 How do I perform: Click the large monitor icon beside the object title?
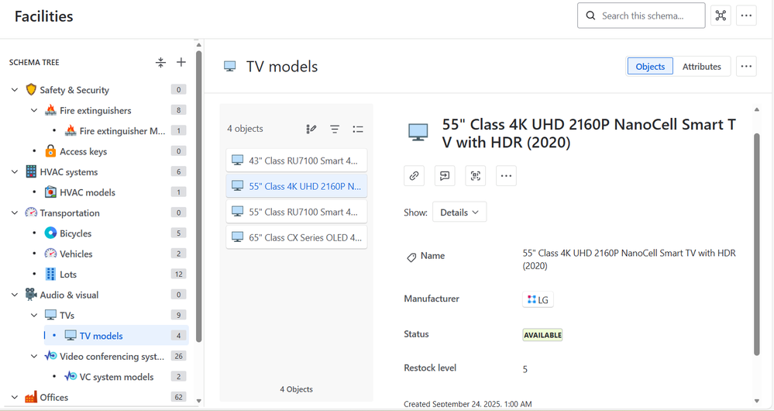(x=418, y=132)
